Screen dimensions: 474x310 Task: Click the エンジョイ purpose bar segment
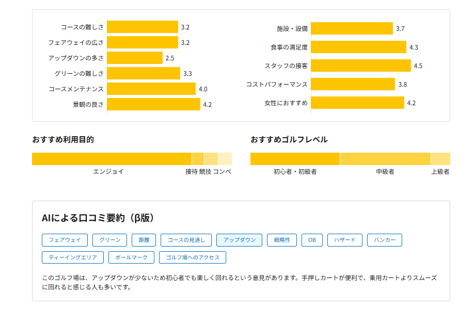pyautogui.click(x=112, y=159)
